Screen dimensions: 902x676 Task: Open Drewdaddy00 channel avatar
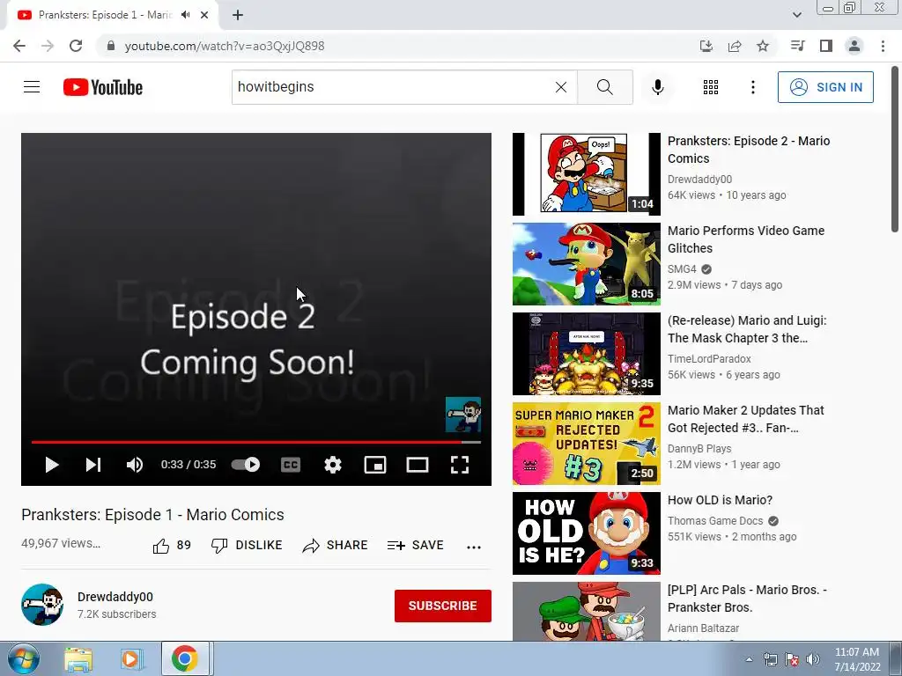tap(42, 605)
